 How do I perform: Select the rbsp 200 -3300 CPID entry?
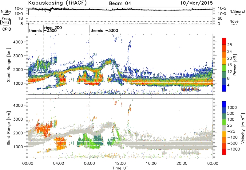click(53, 29)
